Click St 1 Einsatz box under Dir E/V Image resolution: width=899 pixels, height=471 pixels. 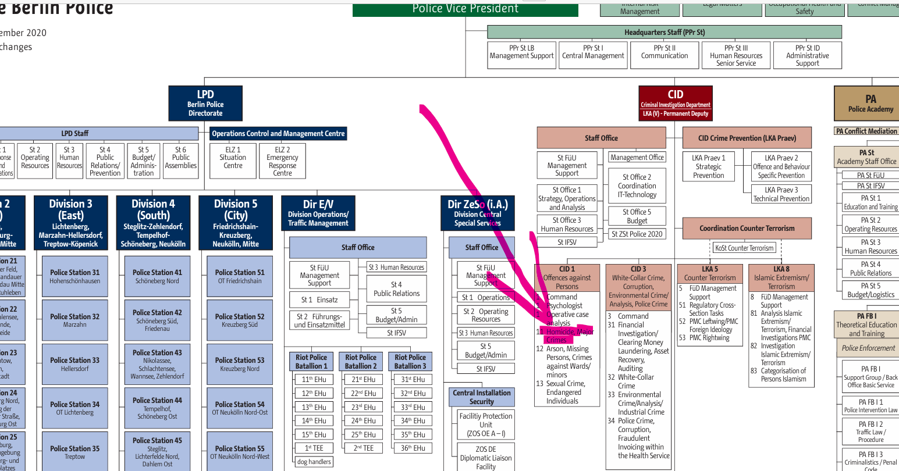pyautogui.click(x=319, y=300)
